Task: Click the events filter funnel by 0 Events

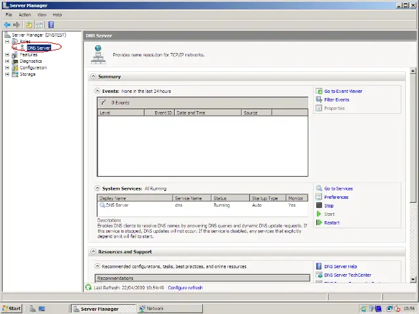Action: (102, 103)
